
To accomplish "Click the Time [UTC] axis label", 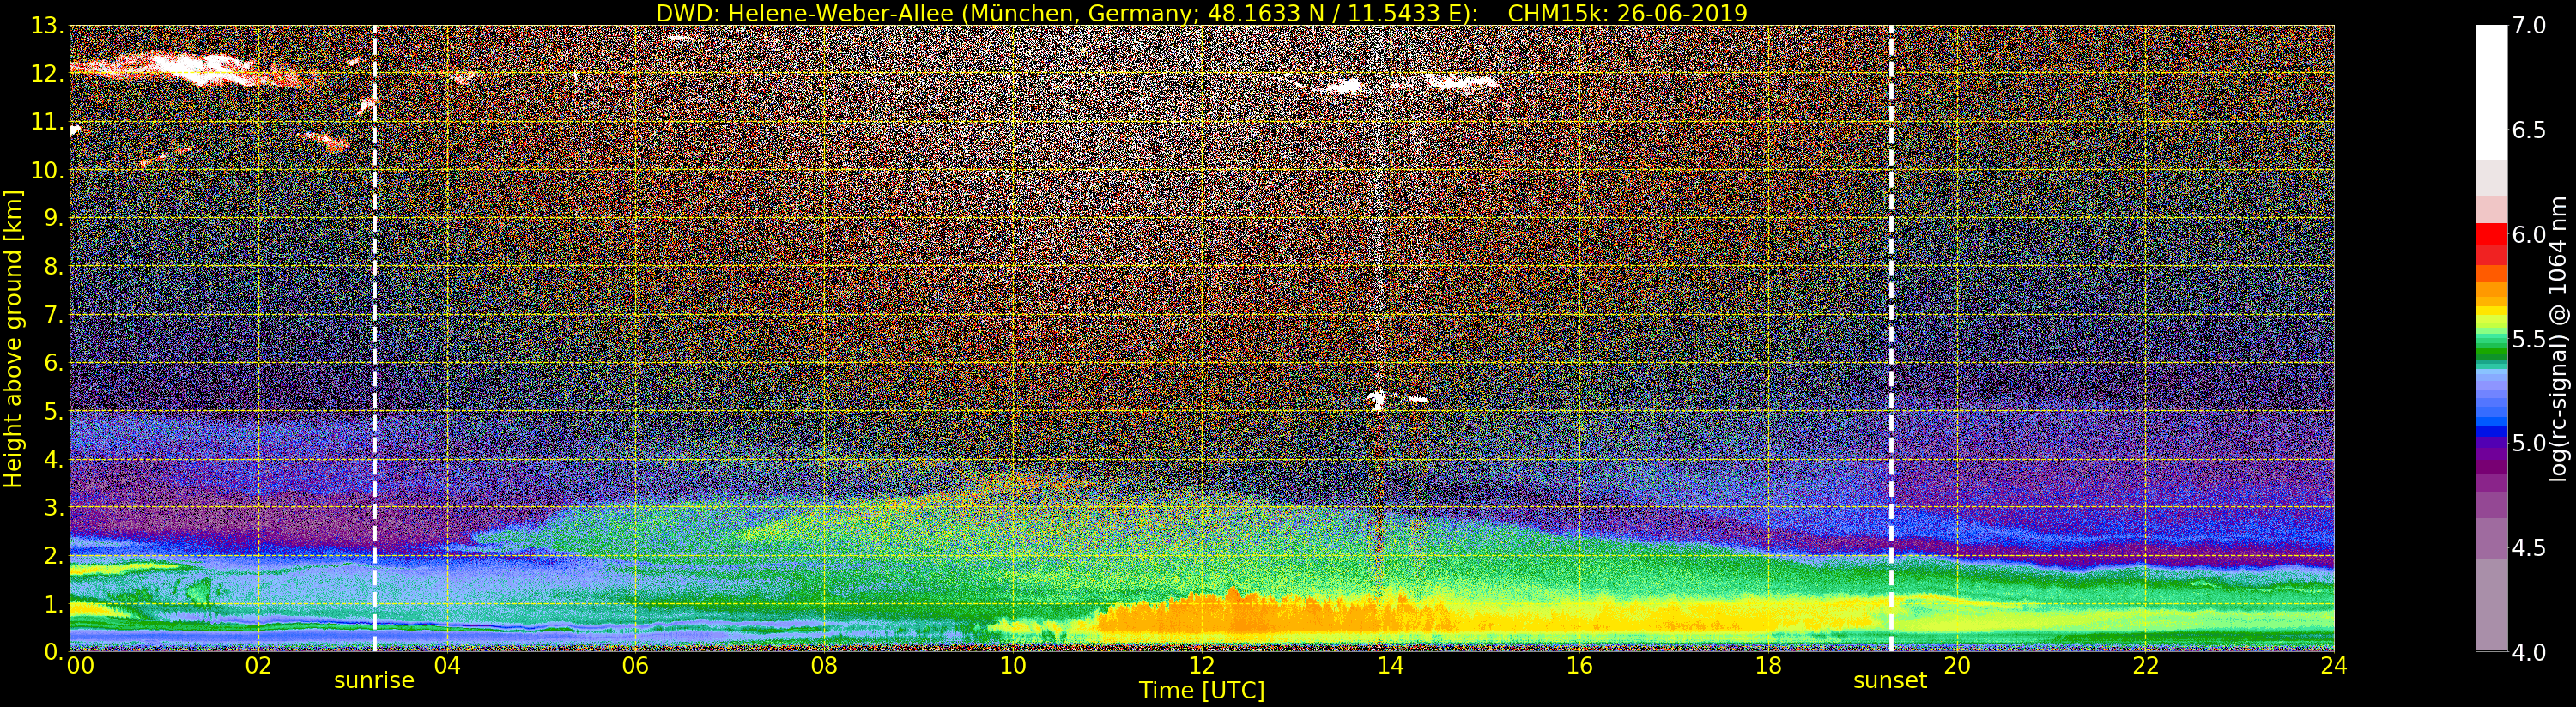I will (1201, 691).
